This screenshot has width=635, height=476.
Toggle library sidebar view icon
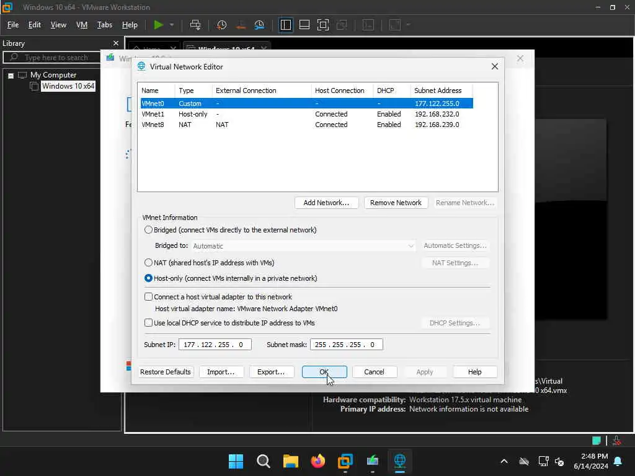[285, 25]
